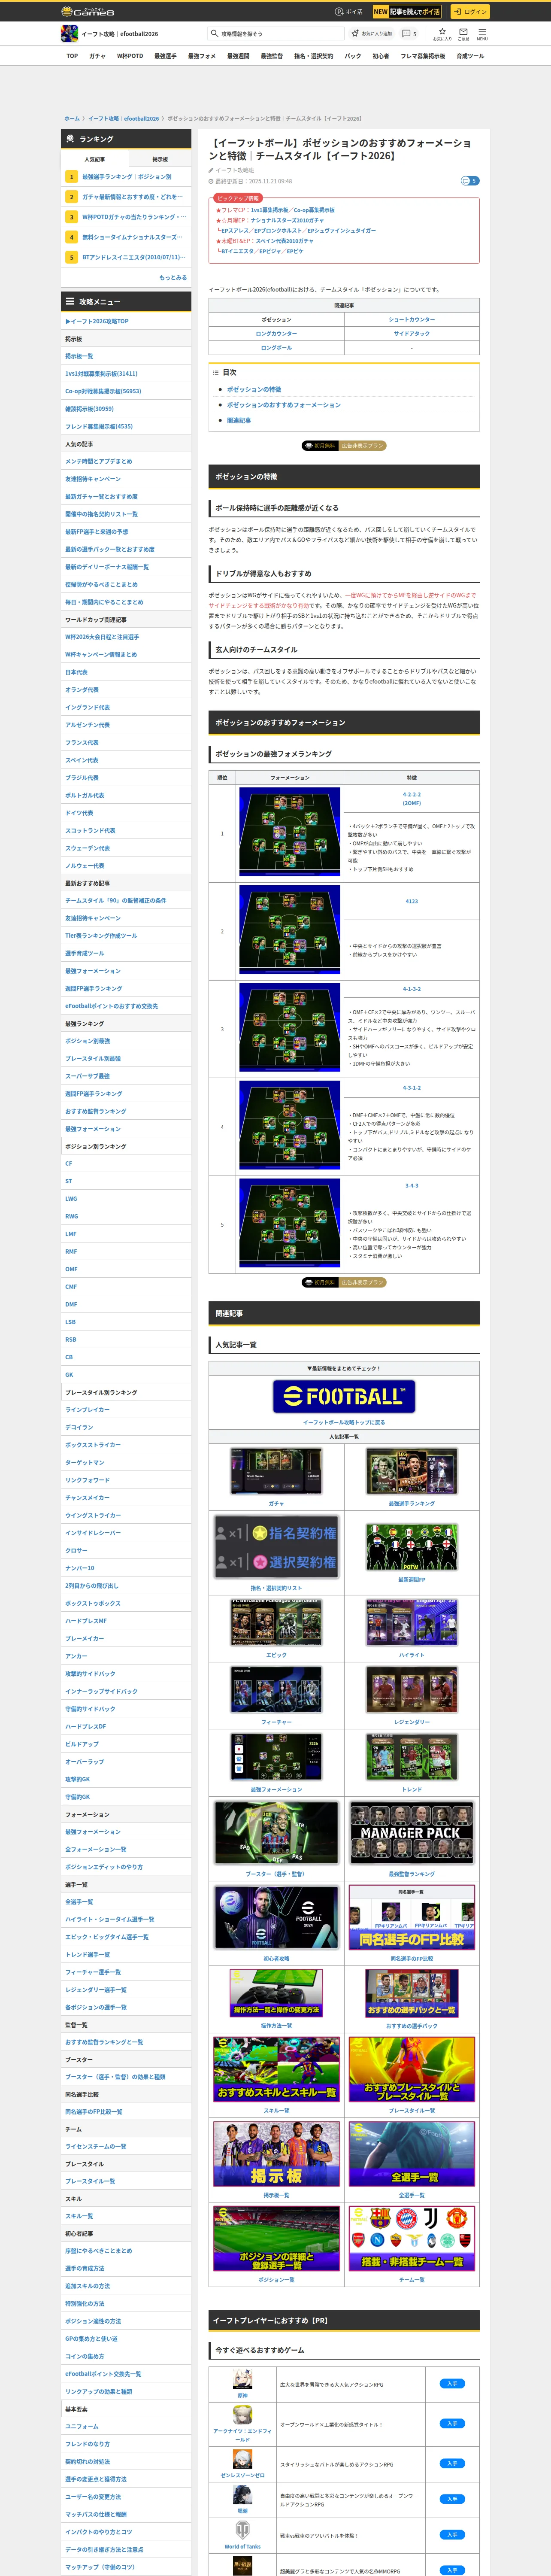Switch to the 人気記事 ranking tab
The width and height of the screenshot is (551, 2576).
(94, 159)
